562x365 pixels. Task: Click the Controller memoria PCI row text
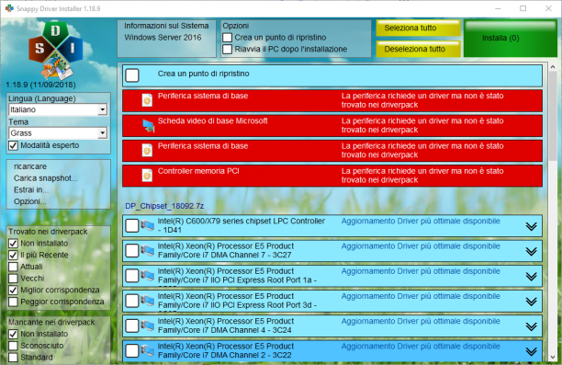click(198, 171)
